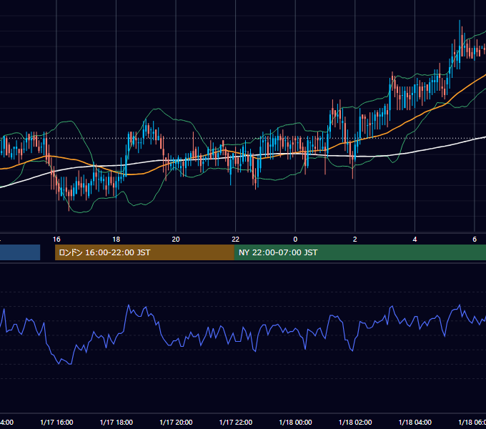Click the 6 hour label on chart axis

(475, 240)
